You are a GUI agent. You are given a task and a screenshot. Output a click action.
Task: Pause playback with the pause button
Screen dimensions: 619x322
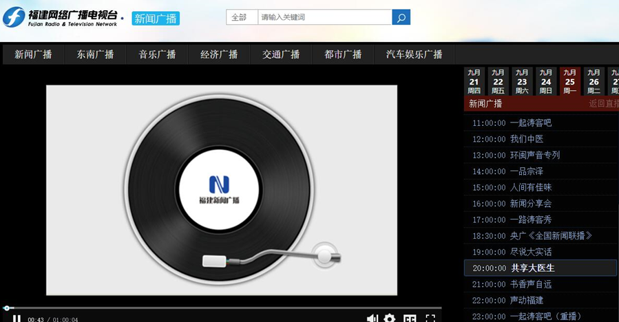(17, 319)
